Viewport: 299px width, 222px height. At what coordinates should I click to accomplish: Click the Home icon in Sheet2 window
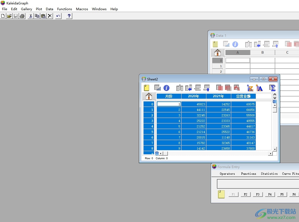tap(149, 96)
